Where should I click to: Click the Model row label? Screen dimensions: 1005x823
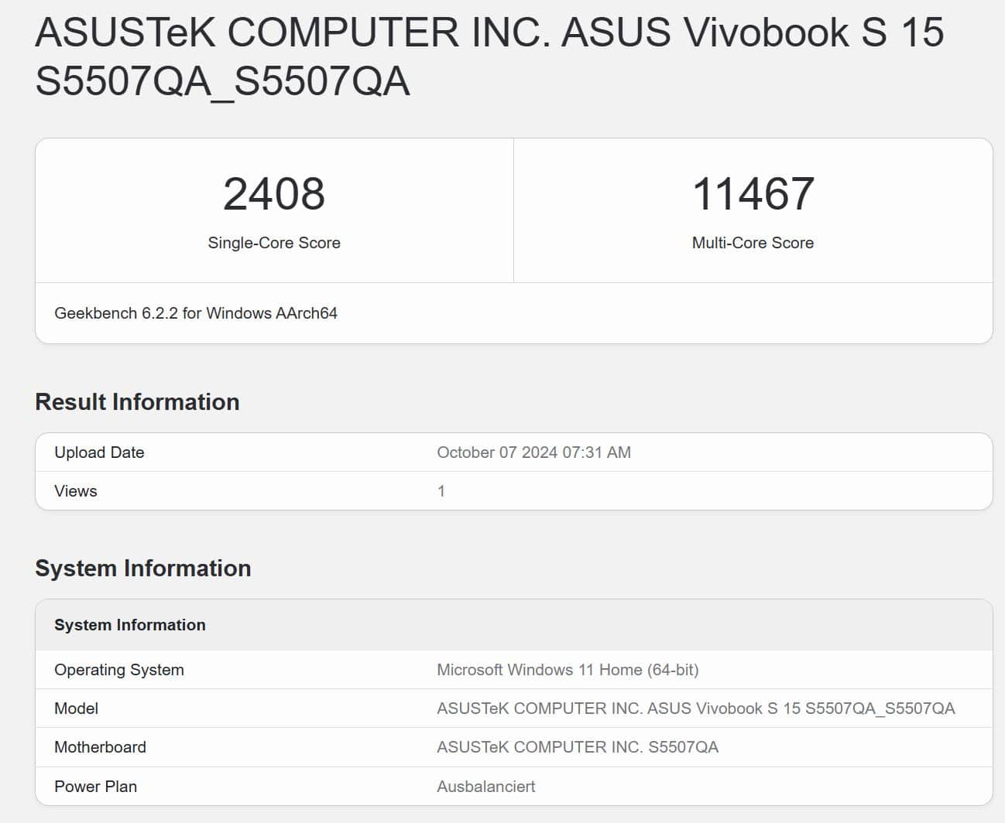[76, 709]
